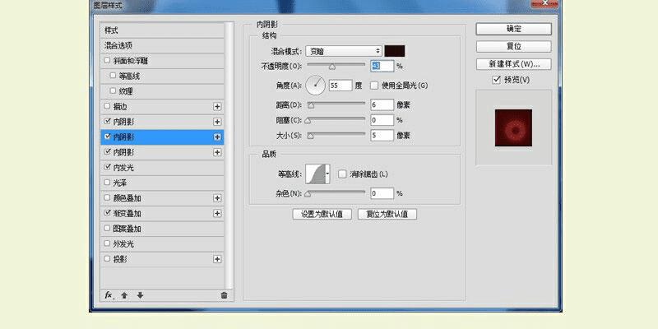Click plus icon on 内阴影 row below 描边
The width and height of the screenshot is (658, 329).
pyautogui.click(x=217, y=122)
